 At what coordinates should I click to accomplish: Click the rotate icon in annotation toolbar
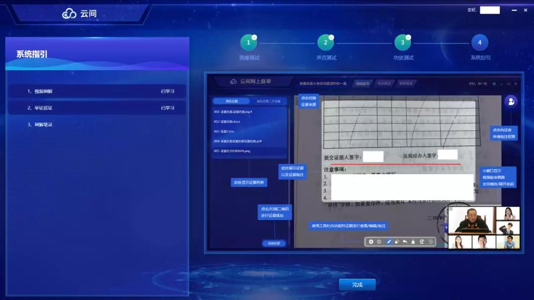[422, 242]
